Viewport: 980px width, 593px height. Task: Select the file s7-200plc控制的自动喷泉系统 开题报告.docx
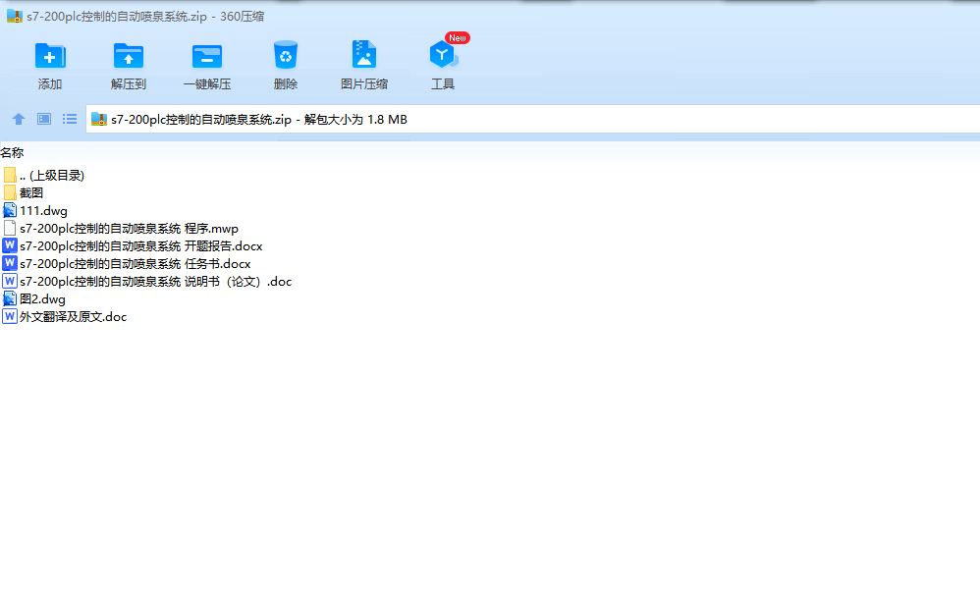pos(140,246)
